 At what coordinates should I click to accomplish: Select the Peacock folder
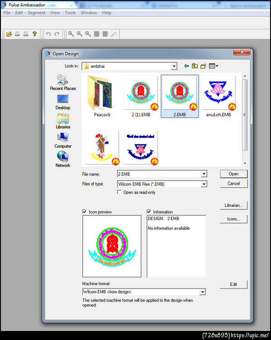pyautogui.click(x=102, y=96)
